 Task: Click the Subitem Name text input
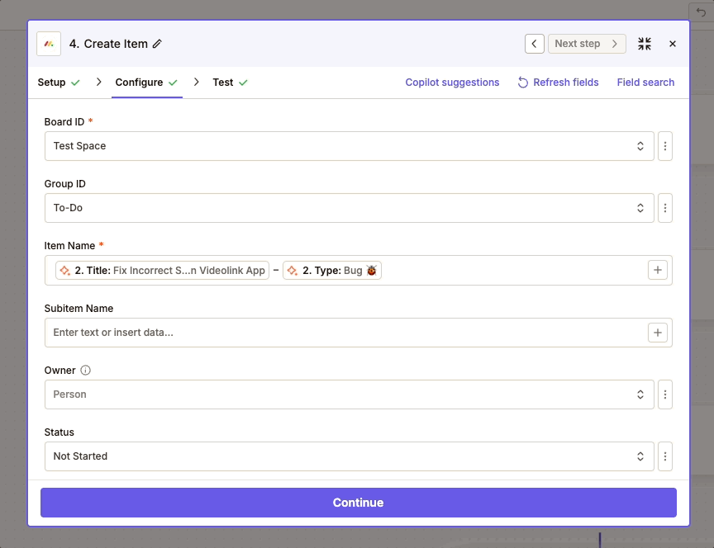pos(343,333)
